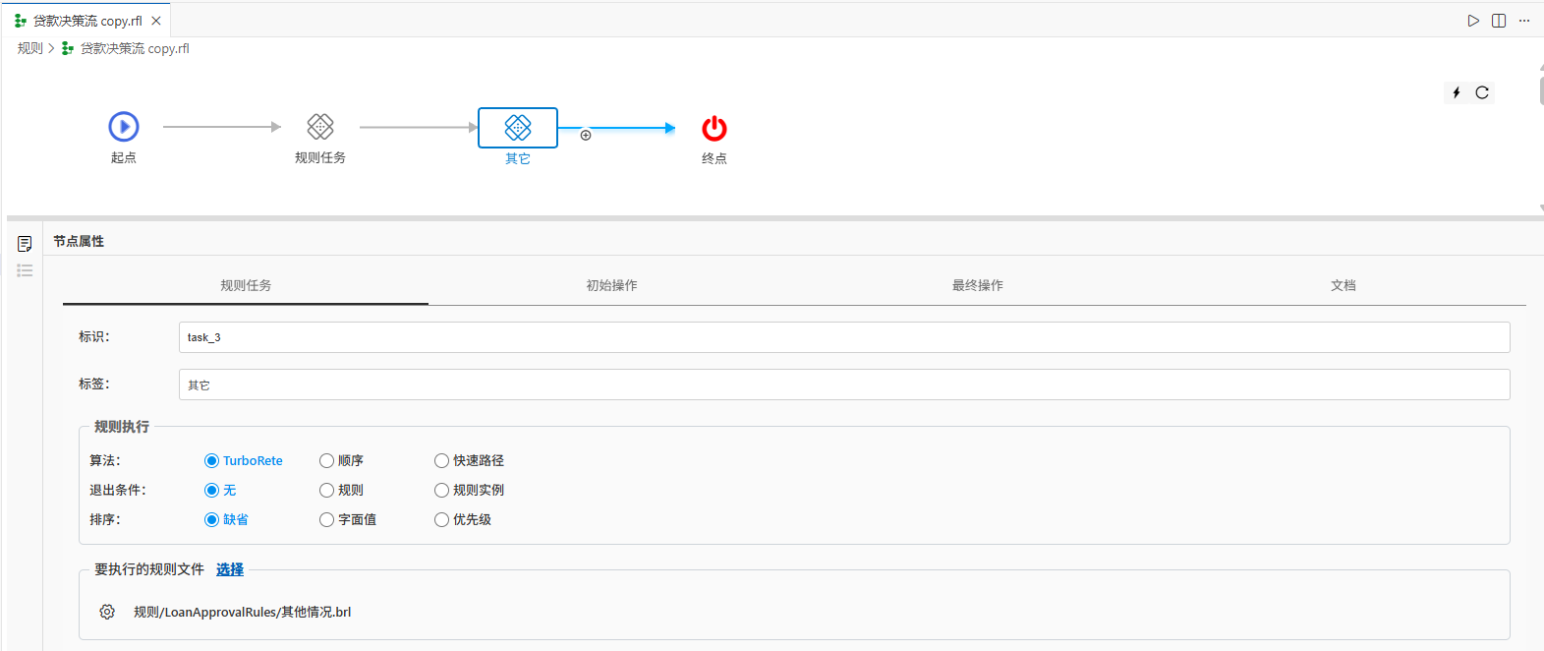The image size is (1544, 651).
Task: Click the refresh icon in canvas toolbar
Action: coord(1482,92)
